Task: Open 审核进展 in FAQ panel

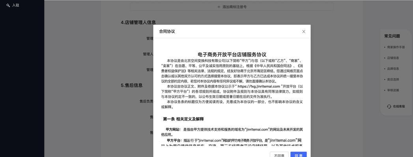Action: point(393,90)
